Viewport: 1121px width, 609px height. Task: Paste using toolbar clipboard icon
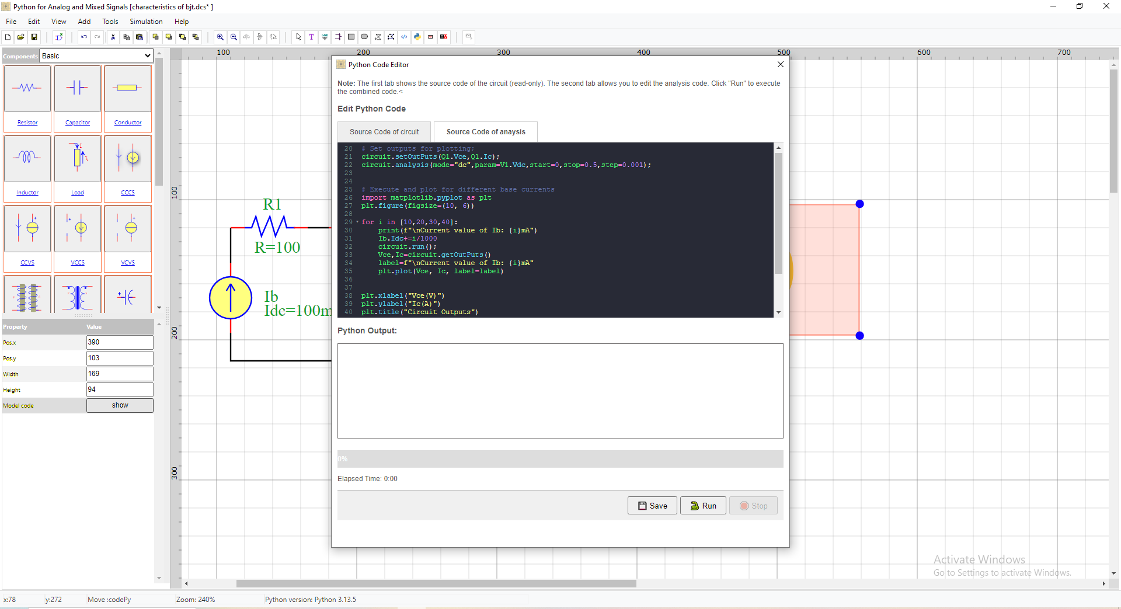140,37
